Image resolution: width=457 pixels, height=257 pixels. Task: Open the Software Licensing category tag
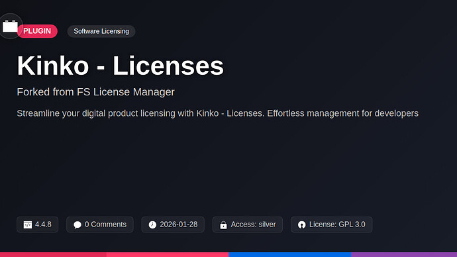tap(101, 31)
